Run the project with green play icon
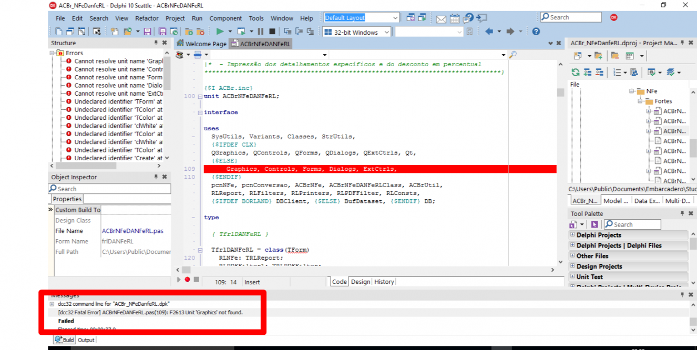 click(220, 32)
